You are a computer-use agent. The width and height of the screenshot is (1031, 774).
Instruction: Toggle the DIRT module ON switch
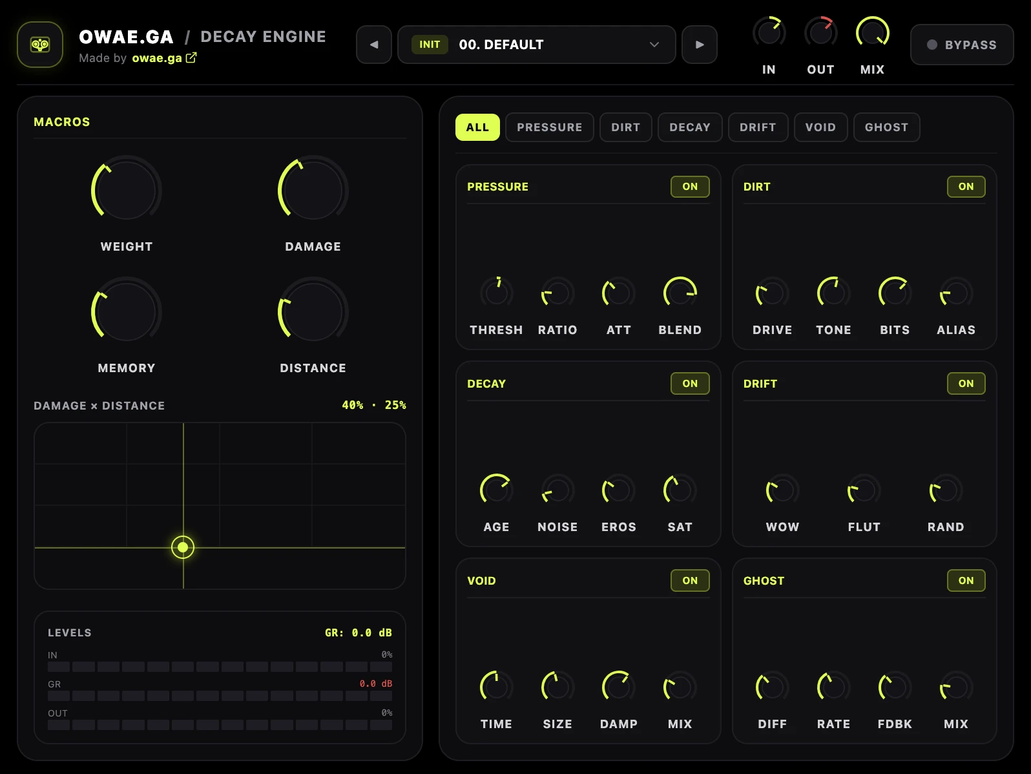coord(966,187)
